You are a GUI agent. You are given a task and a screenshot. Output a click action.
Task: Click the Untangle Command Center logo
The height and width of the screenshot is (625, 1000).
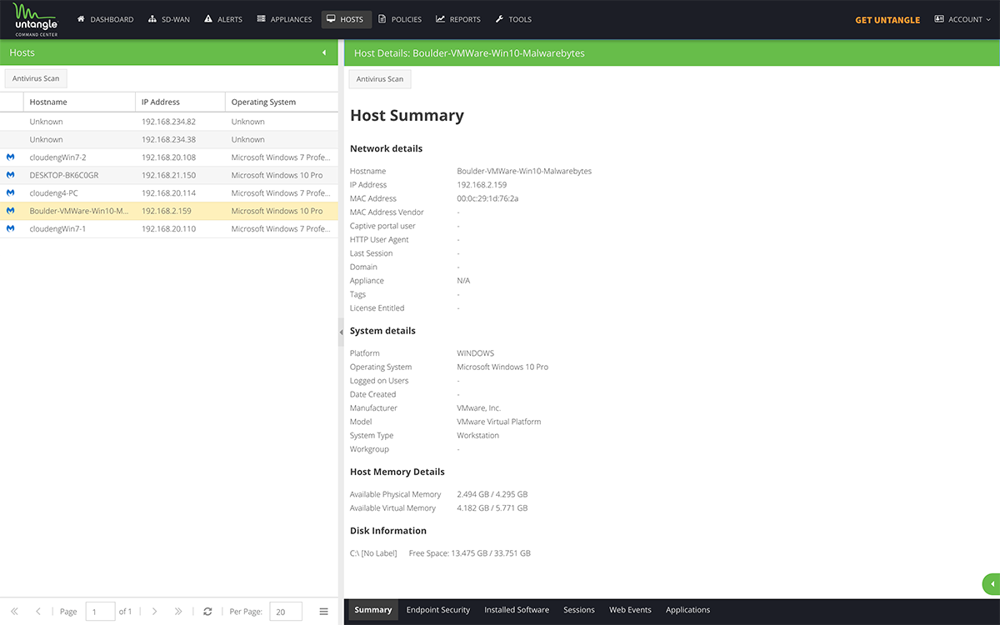click(x=35, y=20)
